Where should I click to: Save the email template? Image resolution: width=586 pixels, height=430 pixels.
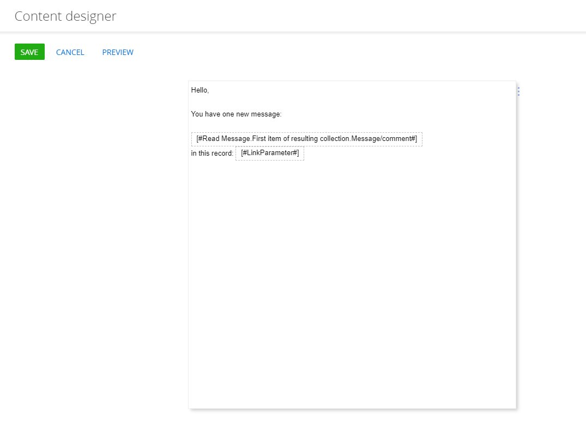pos(29,51)
